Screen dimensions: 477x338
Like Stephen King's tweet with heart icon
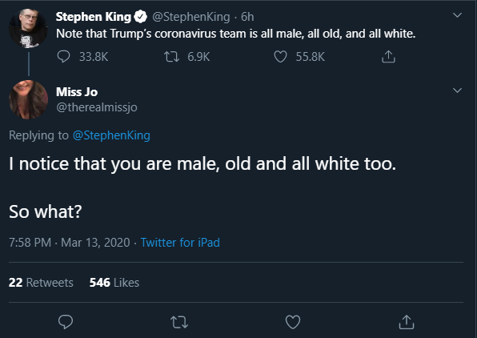point(280,57)
